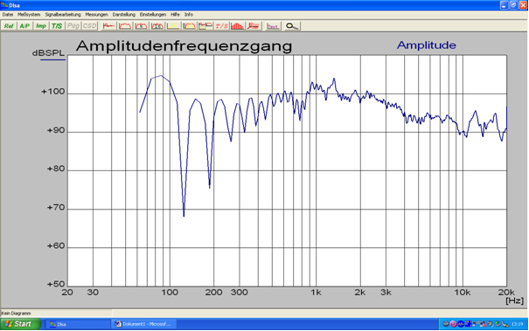Open the Darstellung menu
529x331 pixels.
(124, 15)
